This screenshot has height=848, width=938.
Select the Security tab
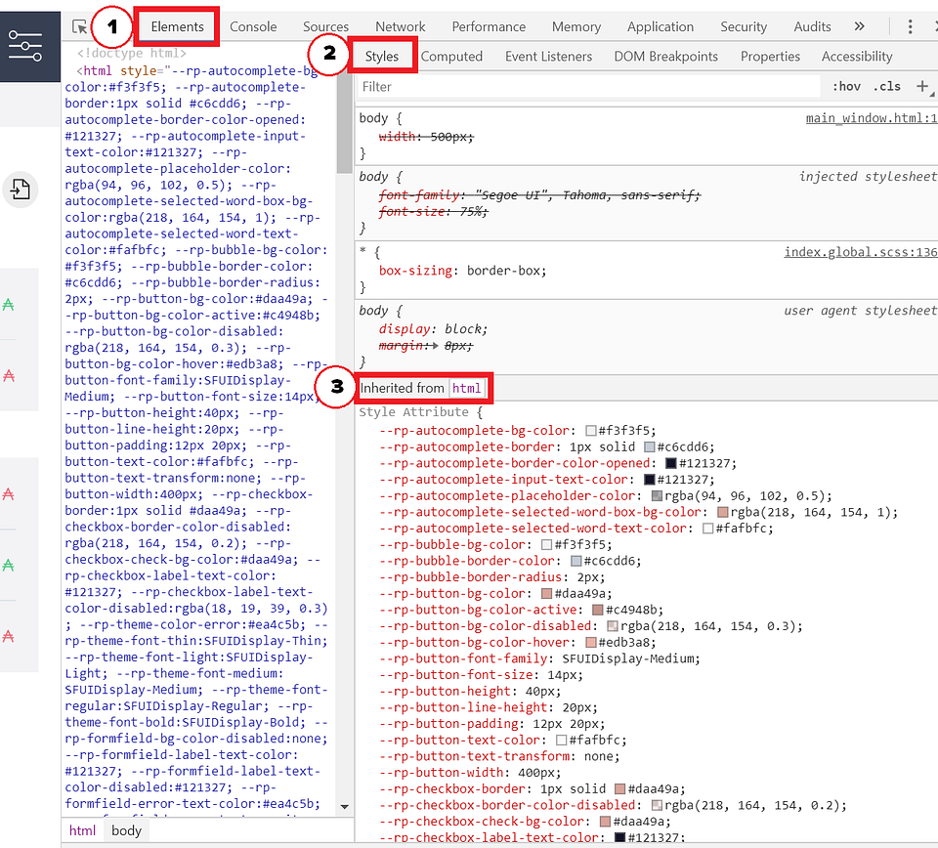744,27
